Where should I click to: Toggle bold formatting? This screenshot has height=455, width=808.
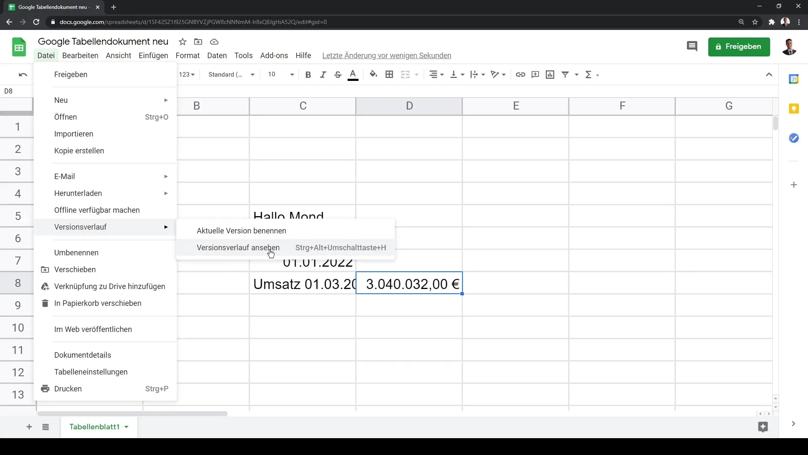pos(308,75)
